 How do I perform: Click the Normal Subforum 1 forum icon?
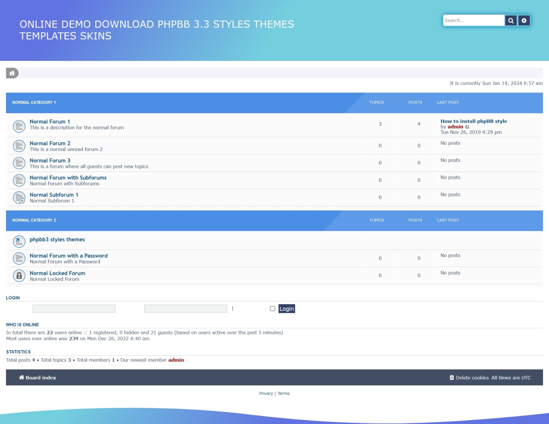[19, 197]
